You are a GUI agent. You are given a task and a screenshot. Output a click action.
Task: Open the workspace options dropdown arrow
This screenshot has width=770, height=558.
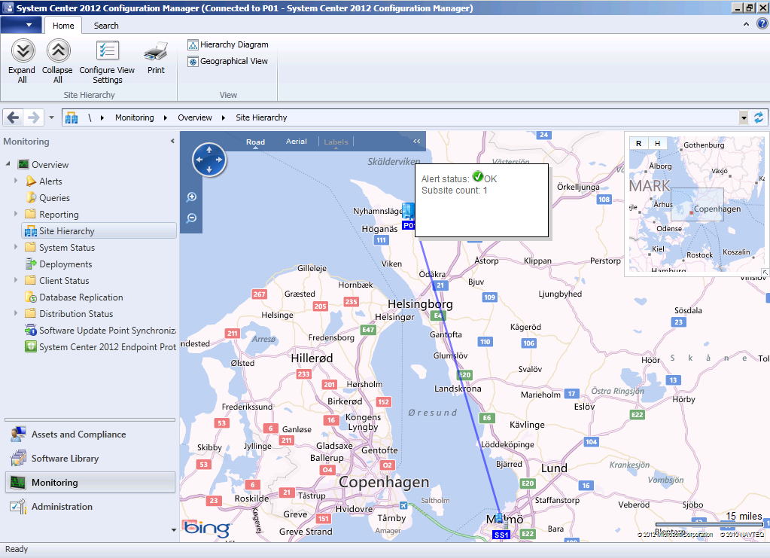tap(173, 530)
